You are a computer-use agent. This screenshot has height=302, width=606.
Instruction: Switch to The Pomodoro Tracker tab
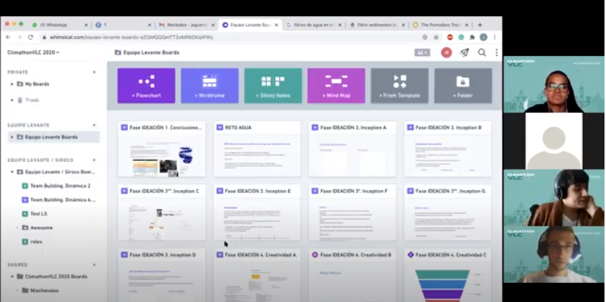point(440,25)
